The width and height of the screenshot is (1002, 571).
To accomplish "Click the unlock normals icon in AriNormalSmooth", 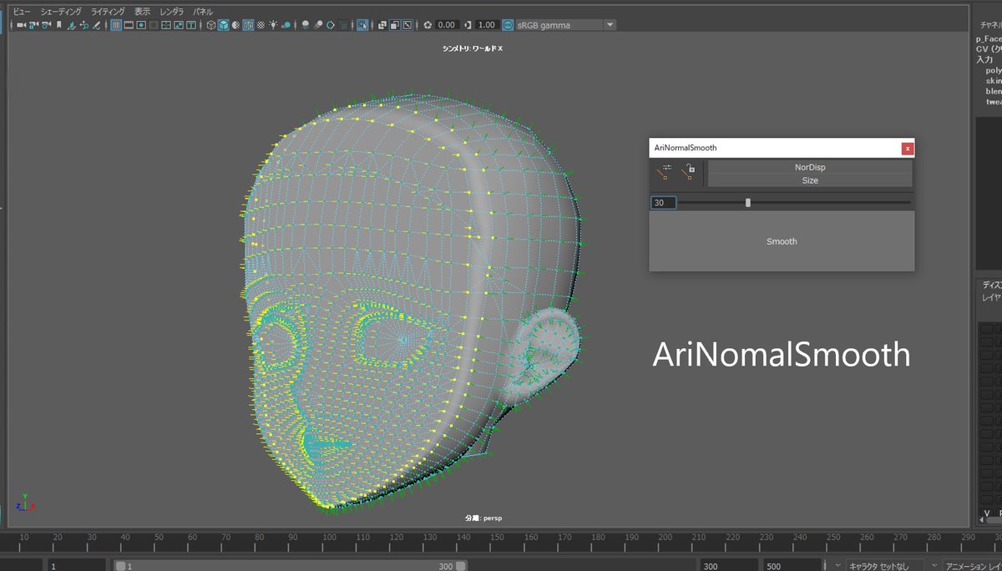I will 688,173.
